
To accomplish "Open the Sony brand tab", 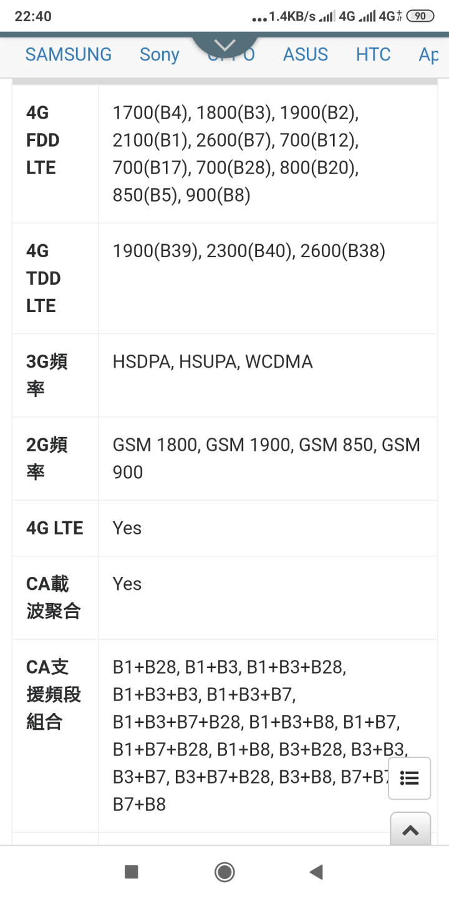I will pyautogui.click(x=160, y=55).
